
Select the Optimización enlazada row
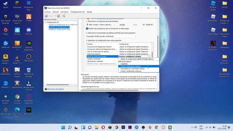[x=102, y=61]
